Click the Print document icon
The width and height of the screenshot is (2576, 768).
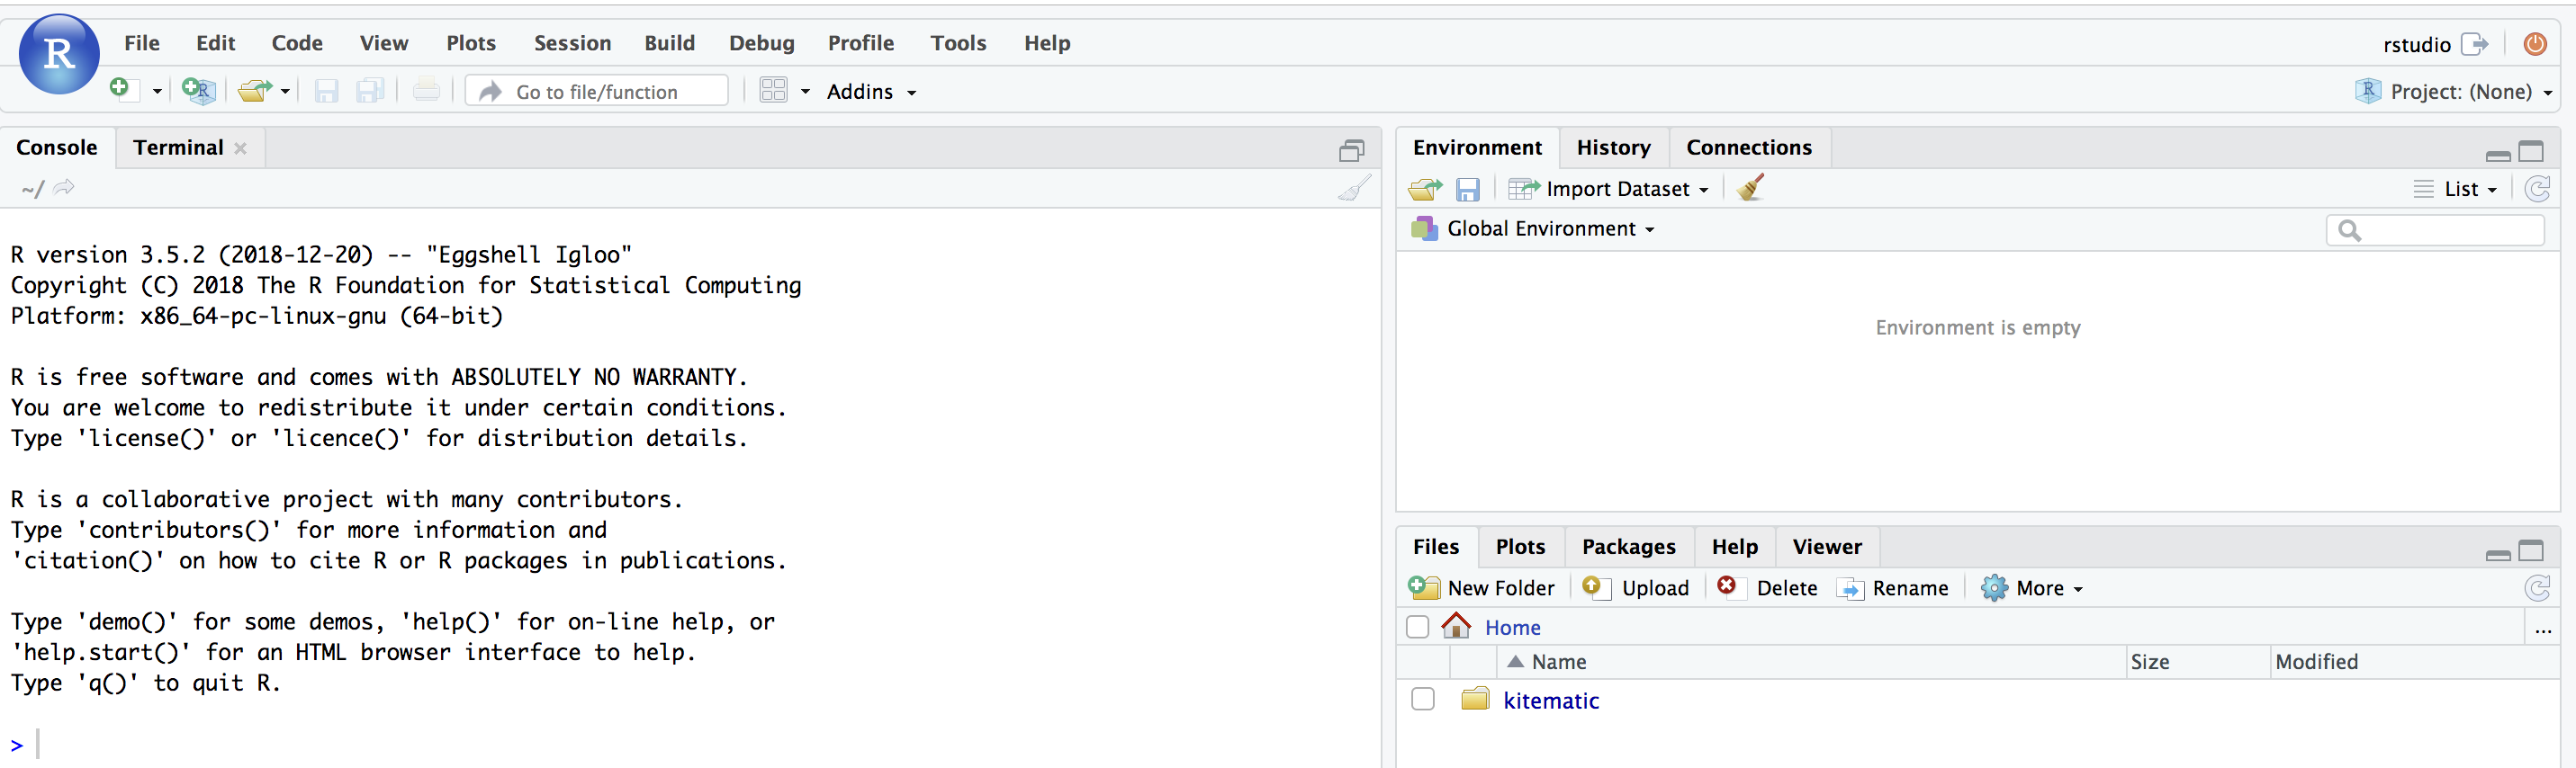coord(426,91)
